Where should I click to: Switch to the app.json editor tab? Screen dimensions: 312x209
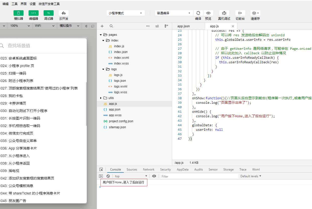point(183,26)
